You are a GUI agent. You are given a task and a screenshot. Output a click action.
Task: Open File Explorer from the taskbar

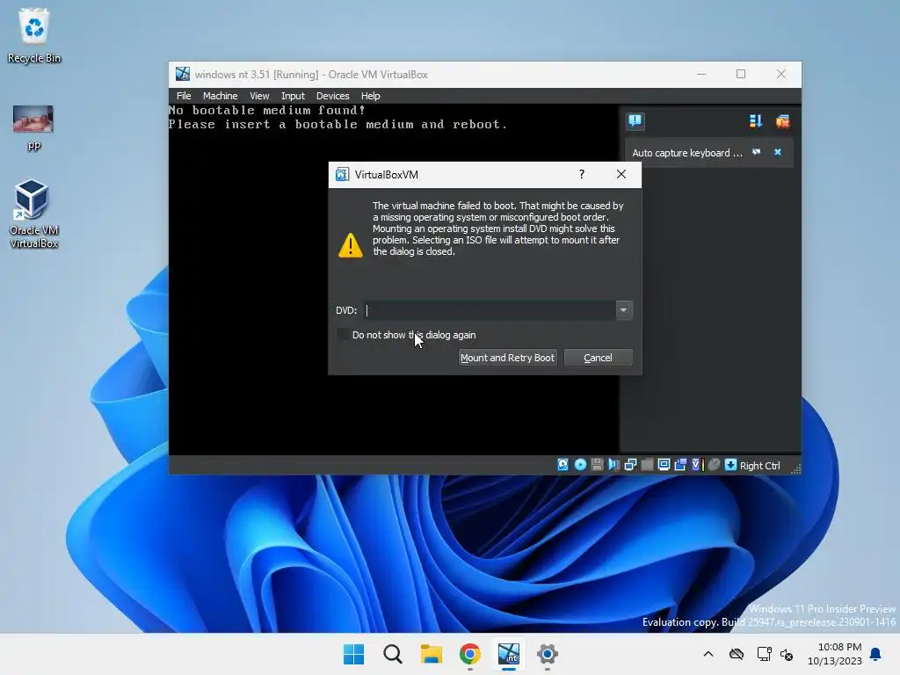(x=431, y=654)
